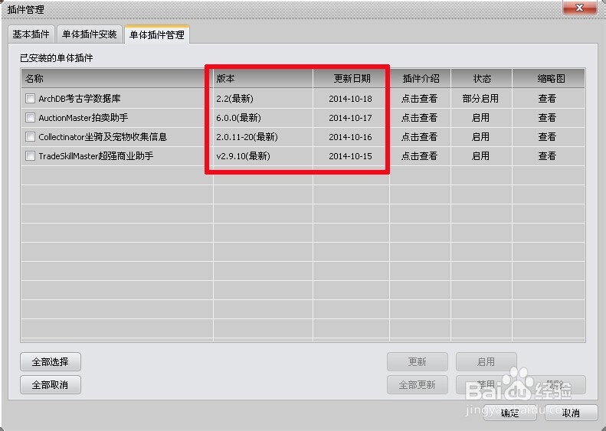Sort by the 版本 column header
This screenshot has height=431, width=606.
263,78
